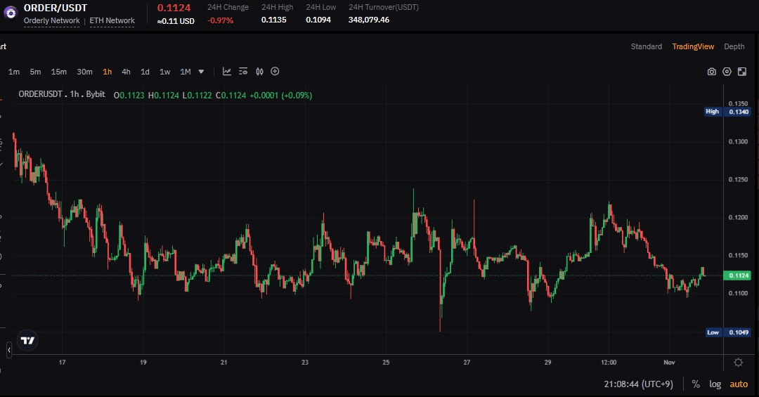This screenshot has height=397, width=759.
Task: Click the Low 0.1049 price label
Action: pyautogui.click(x=727, y=332)
